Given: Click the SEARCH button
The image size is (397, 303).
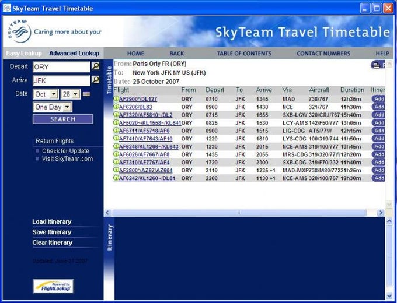Looking at the screenshot, I should click(x=63, y=119).
